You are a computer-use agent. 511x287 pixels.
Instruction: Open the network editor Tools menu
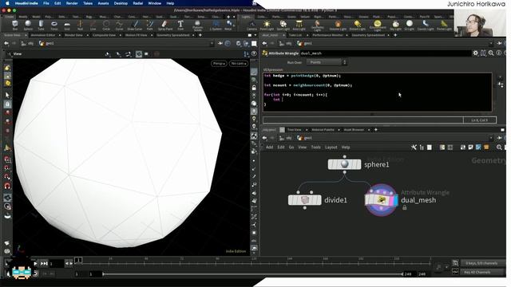pos(315,147)
